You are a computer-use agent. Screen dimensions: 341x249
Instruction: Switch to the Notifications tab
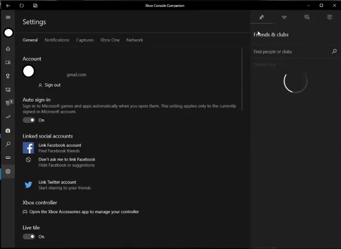click(x=57, y=40)
